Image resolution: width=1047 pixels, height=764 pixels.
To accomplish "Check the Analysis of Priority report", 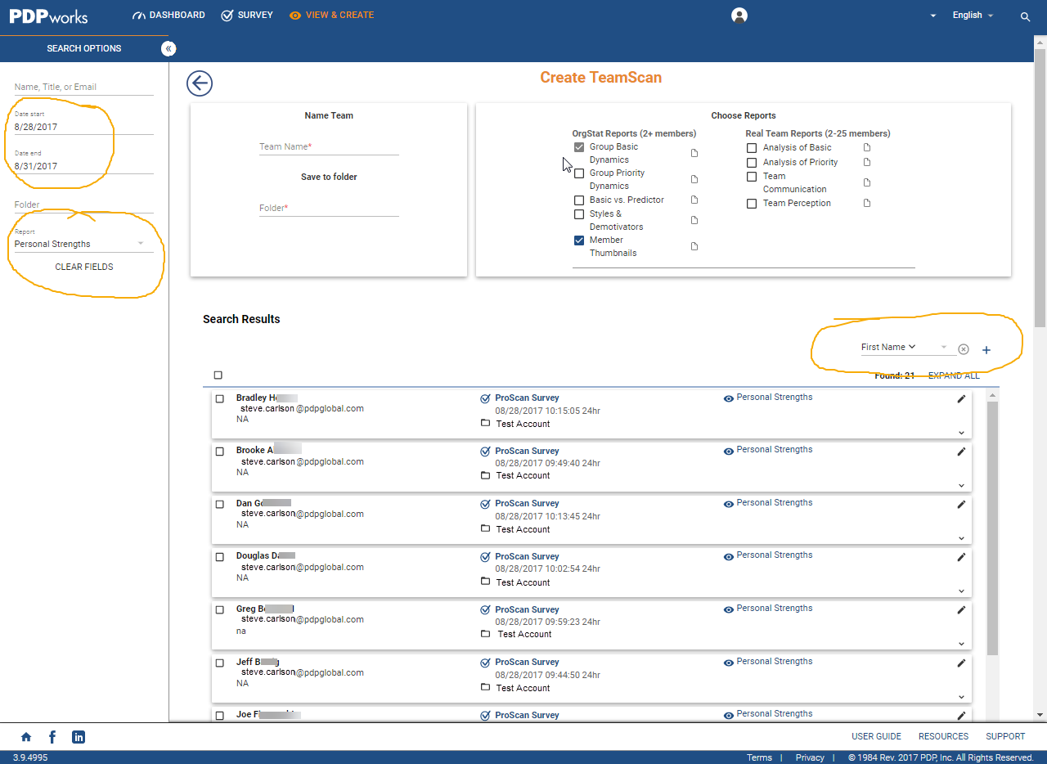I will (x=752, y=163).
